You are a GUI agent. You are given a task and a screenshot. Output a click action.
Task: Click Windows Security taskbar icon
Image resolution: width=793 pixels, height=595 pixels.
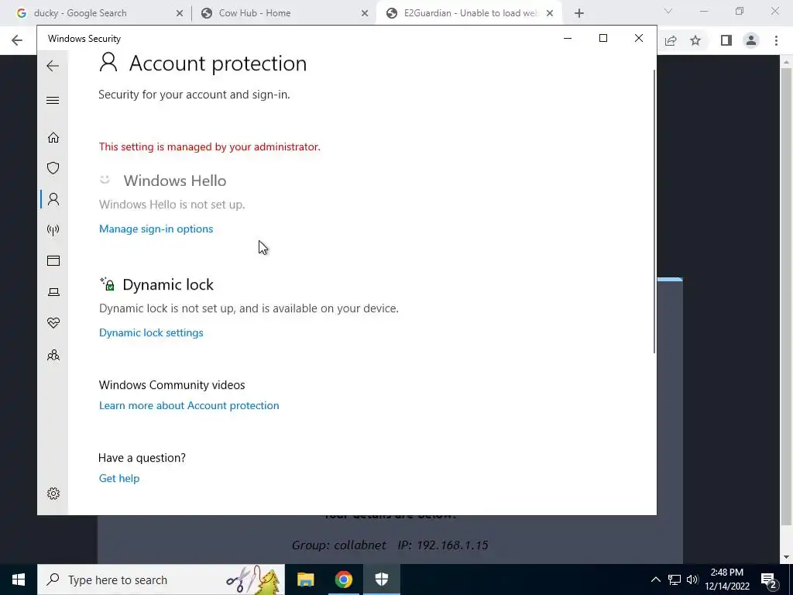[x=381, y=580]
